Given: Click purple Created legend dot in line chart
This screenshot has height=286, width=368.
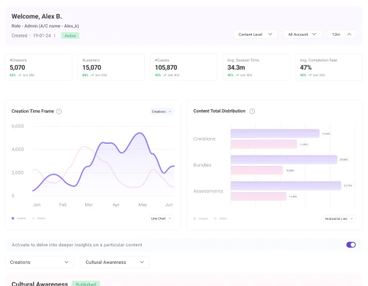Looking at the screenshot, I should click(x=13, y=219).
